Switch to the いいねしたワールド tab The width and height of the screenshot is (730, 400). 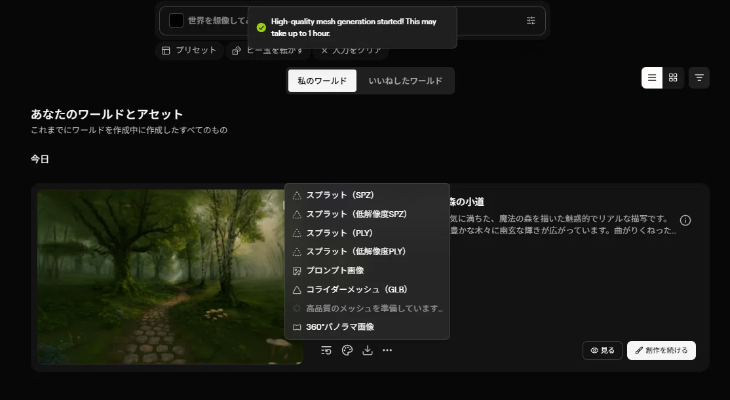pyautogui.click(x=405, y=81)
